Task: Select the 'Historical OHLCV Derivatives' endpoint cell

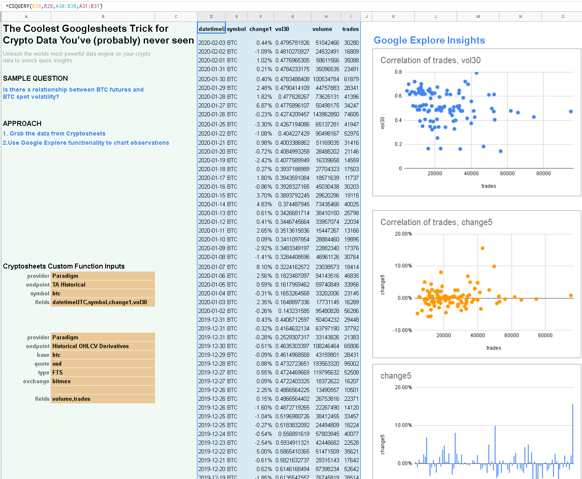Action: pos(103,346)
